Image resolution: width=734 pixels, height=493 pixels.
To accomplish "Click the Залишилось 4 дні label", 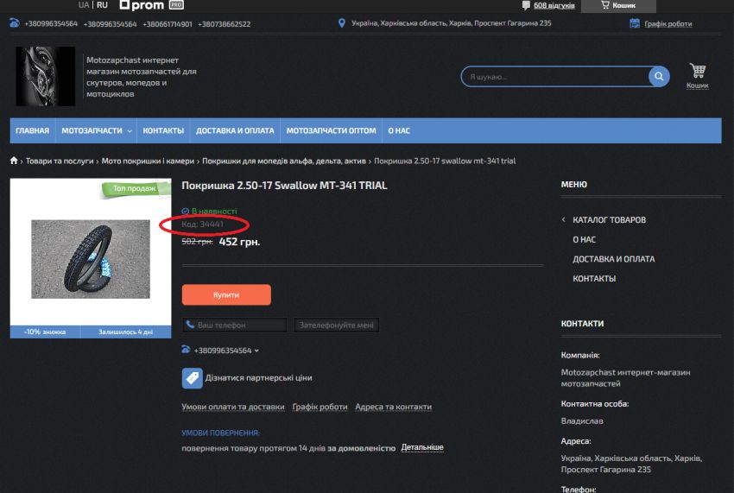I will point(125,332).
